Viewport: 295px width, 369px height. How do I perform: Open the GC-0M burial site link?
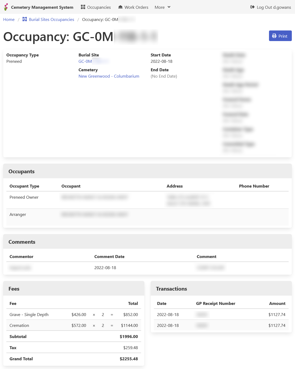(x=85, y=61)
